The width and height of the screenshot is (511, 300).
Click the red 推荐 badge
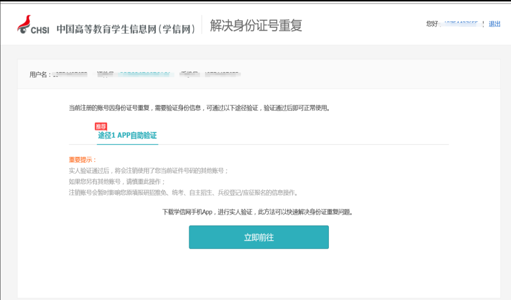click(x=101, y=127)
